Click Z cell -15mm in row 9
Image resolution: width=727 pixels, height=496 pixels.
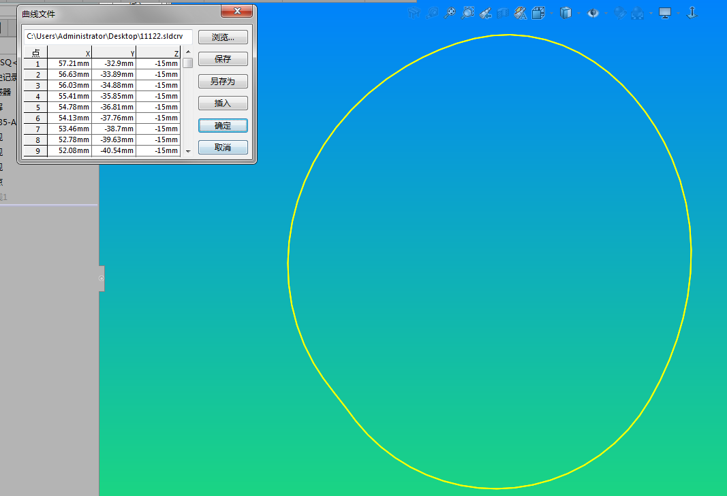pyautogui.click(x=158, y=150)
